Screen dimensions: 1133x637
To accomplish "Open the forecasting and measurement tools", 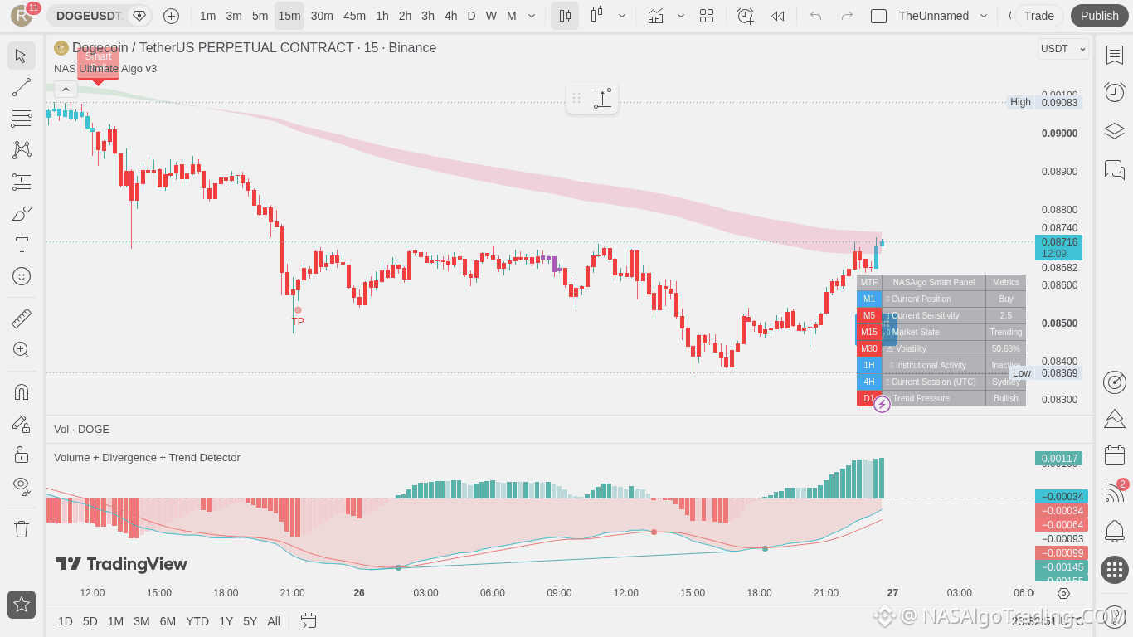I will 22,182.
